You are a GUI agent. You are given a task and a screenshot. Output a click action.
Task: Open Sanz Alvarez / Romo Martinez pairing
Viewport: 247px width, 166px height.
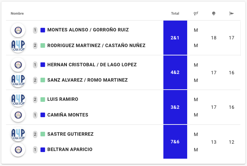click(x=87, y=80)
